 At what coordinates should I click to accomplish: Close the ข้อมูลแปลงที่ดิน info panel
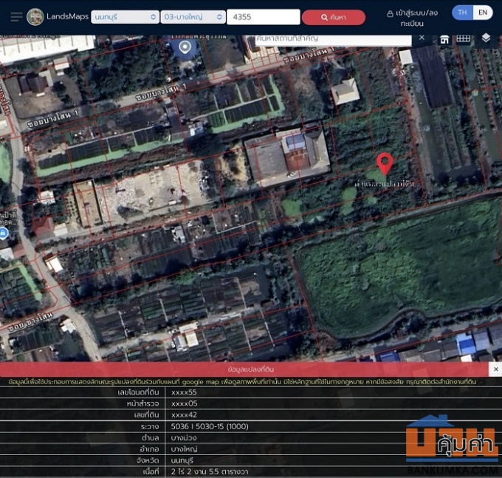click(495, 369)
